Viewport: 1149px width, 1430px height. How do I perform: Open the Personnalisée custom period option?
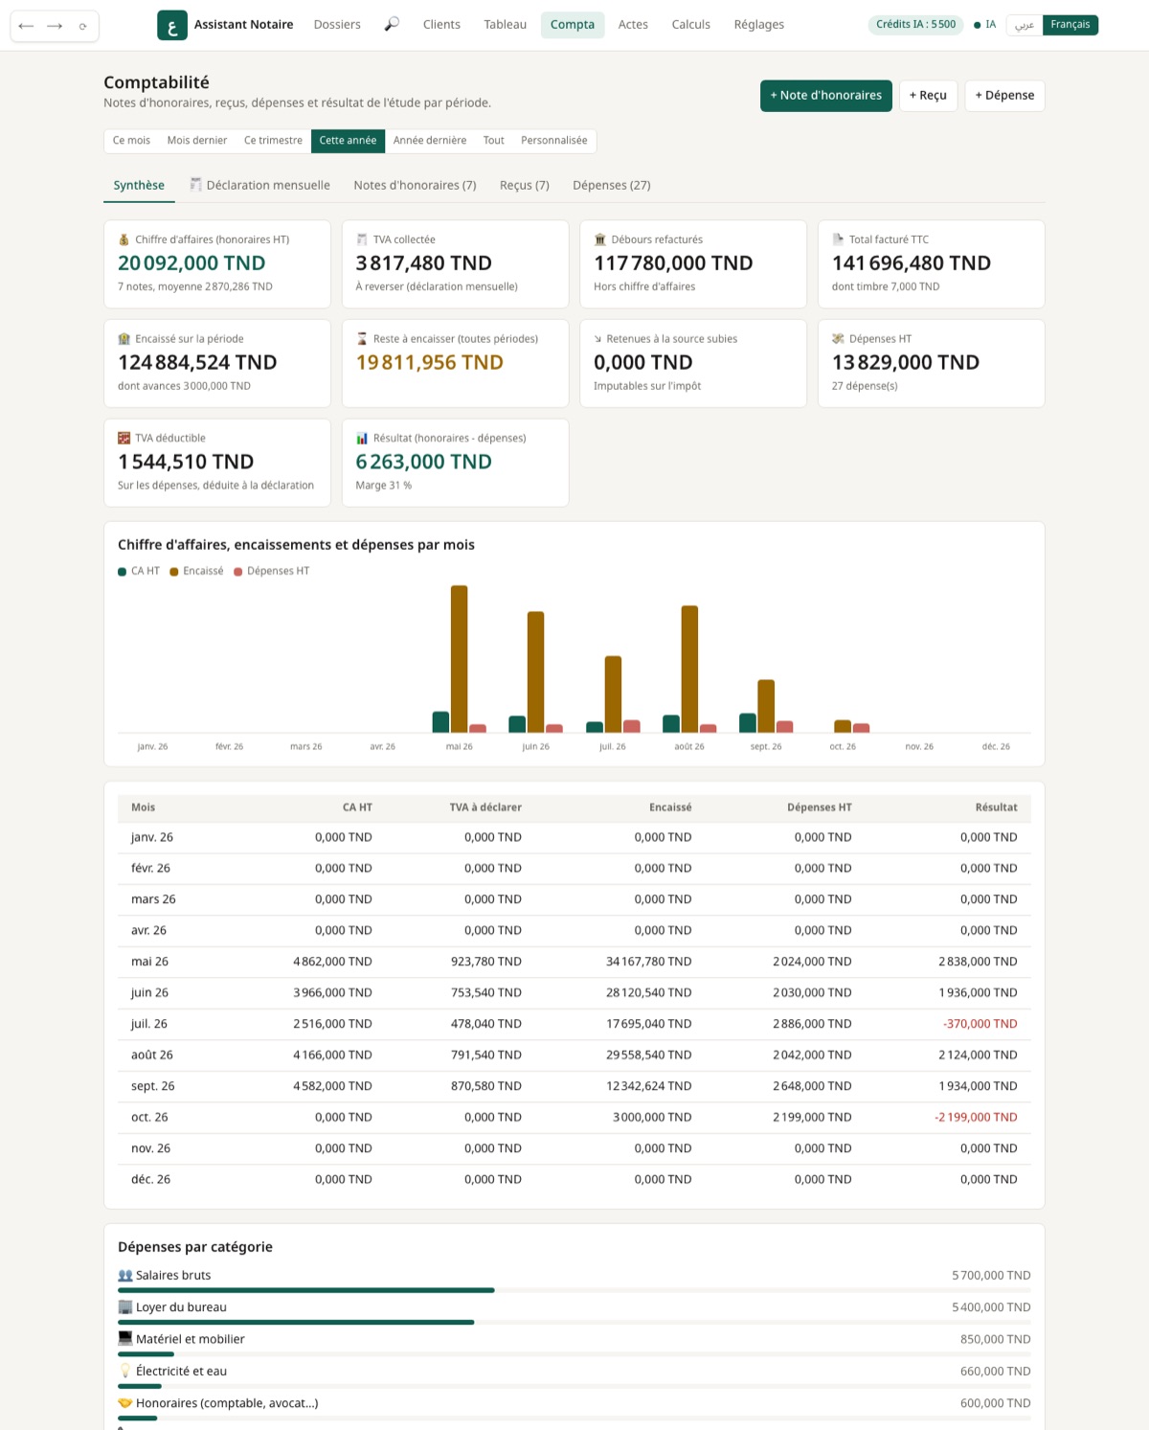[x=554, y=141]
